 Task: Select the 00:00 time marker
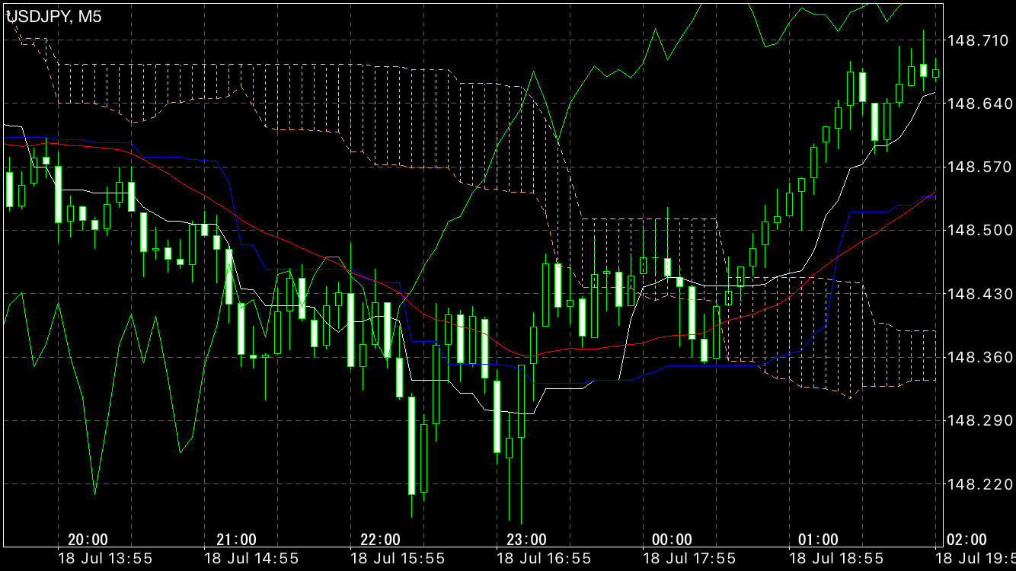coord(673,540)
